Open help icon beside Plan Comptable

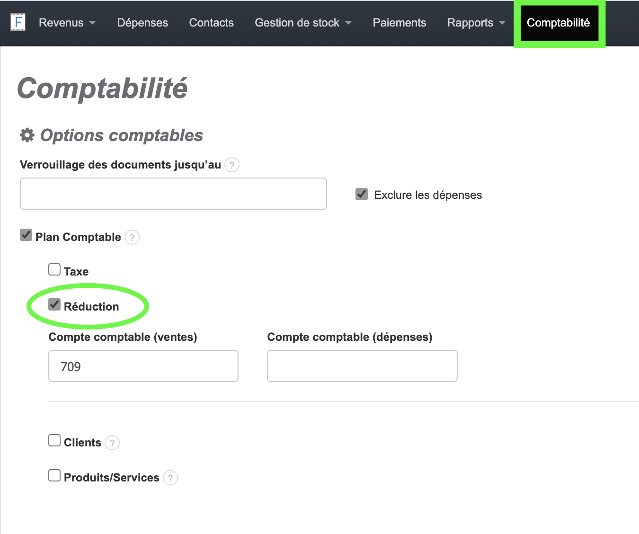132,237
